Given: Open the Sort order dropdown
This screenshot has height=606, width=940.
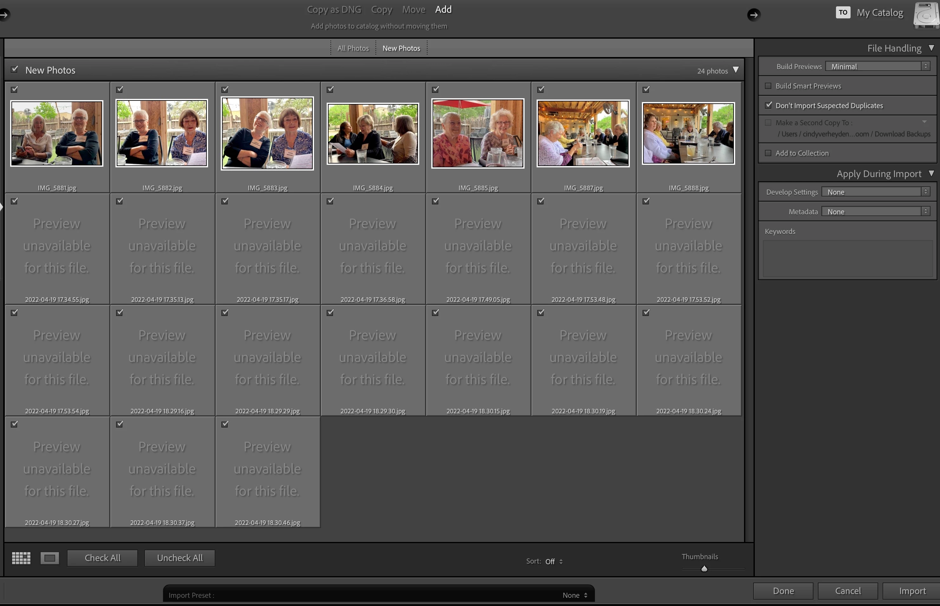Looking at the screenshot, I should coord(554,562).
